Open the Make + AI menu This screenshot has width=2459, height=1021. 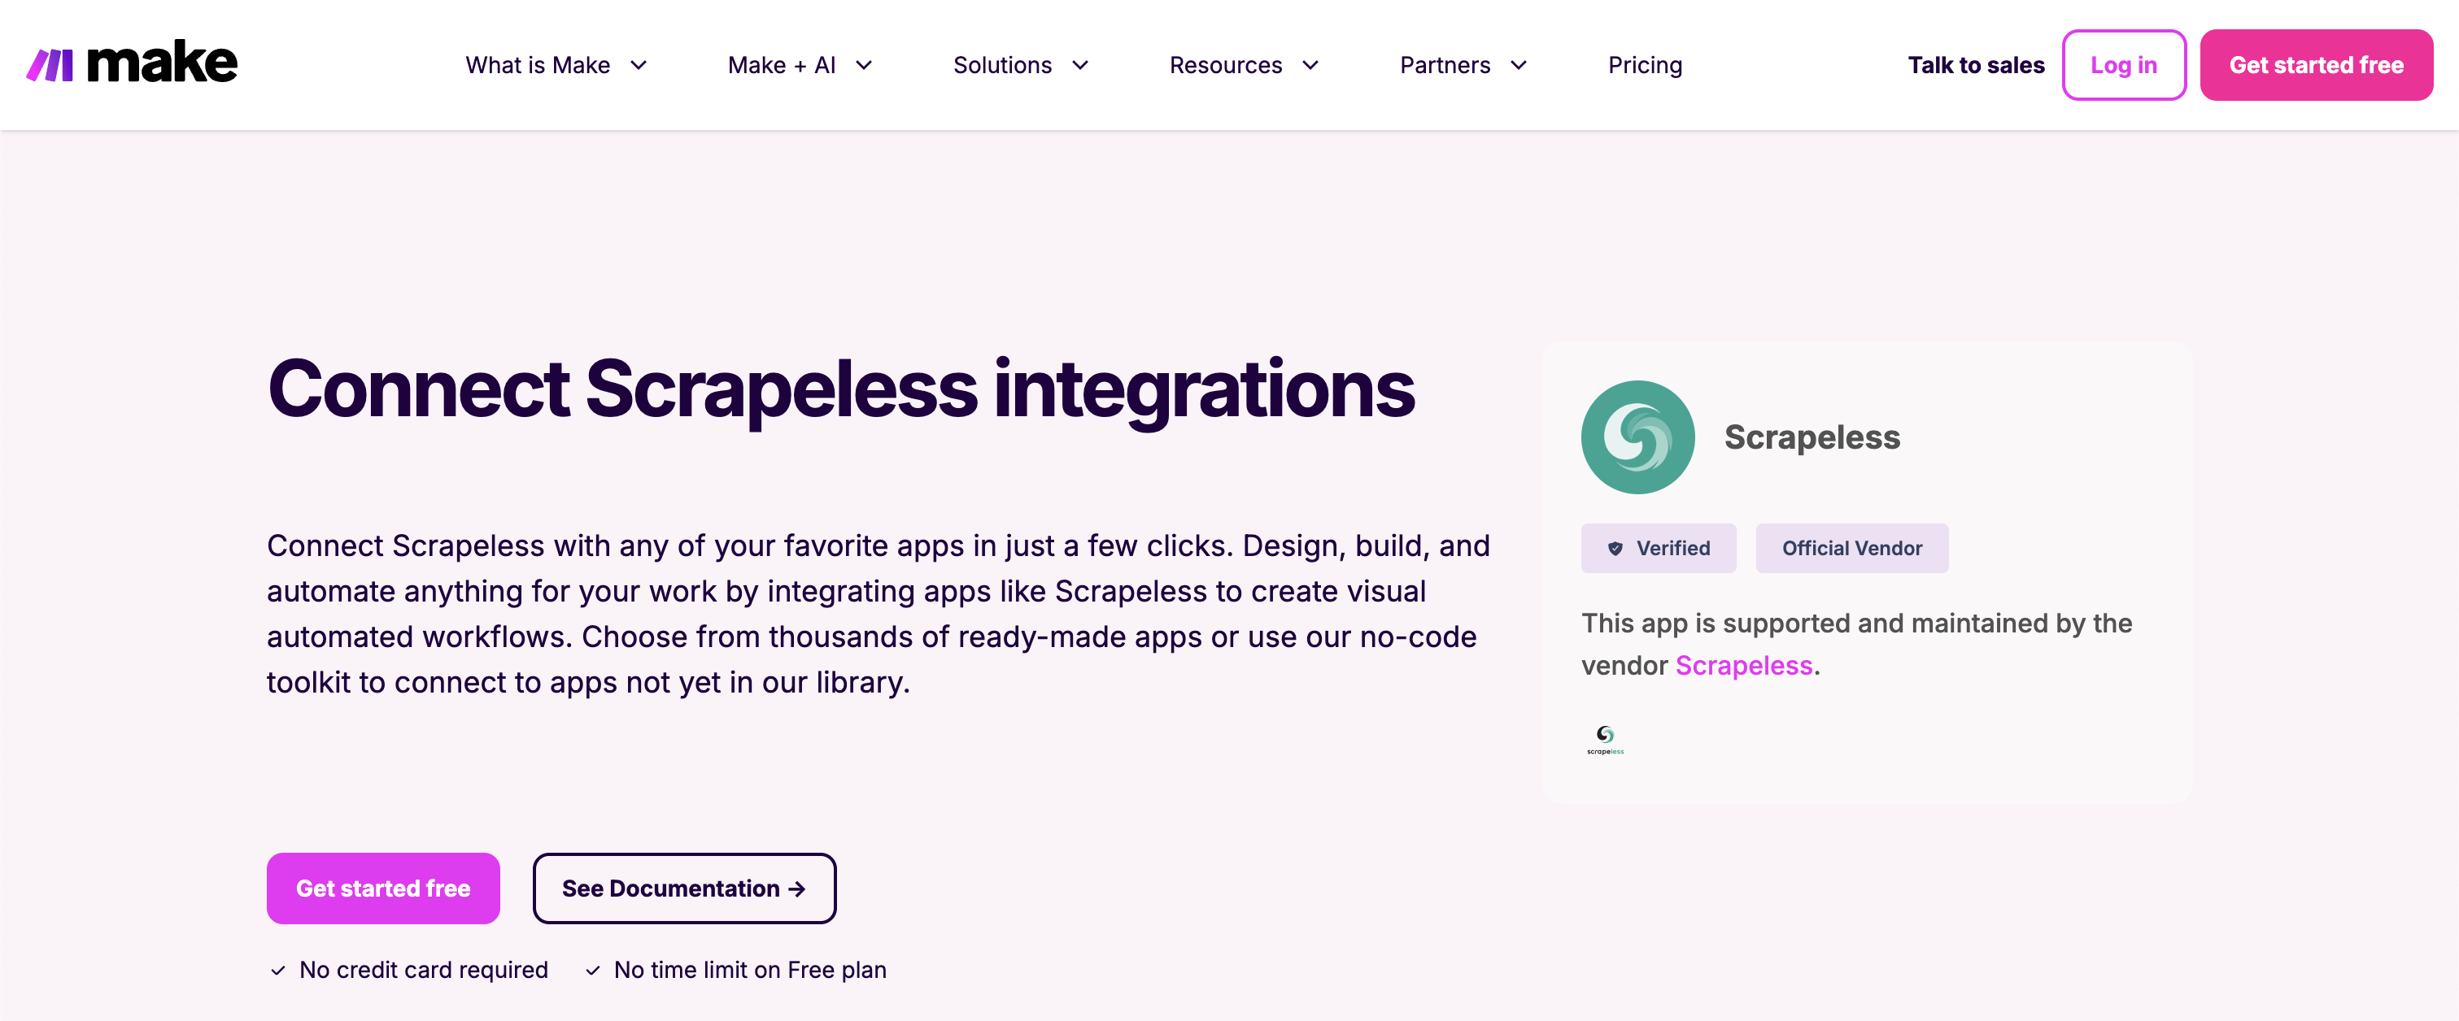pyautogui.click(x=800, y=65)
